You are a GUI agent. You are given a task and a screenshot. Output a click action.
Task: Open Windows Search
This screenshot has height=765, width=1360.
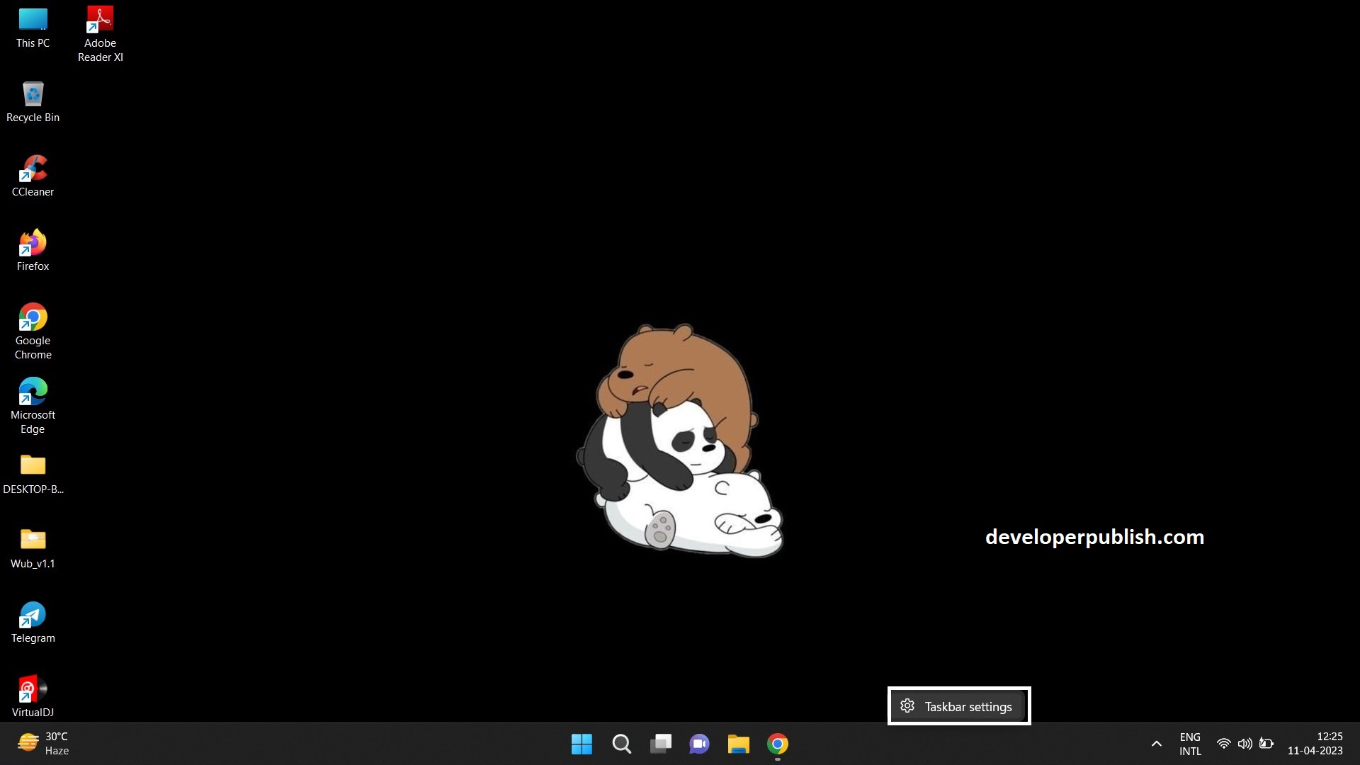[622, 744]
